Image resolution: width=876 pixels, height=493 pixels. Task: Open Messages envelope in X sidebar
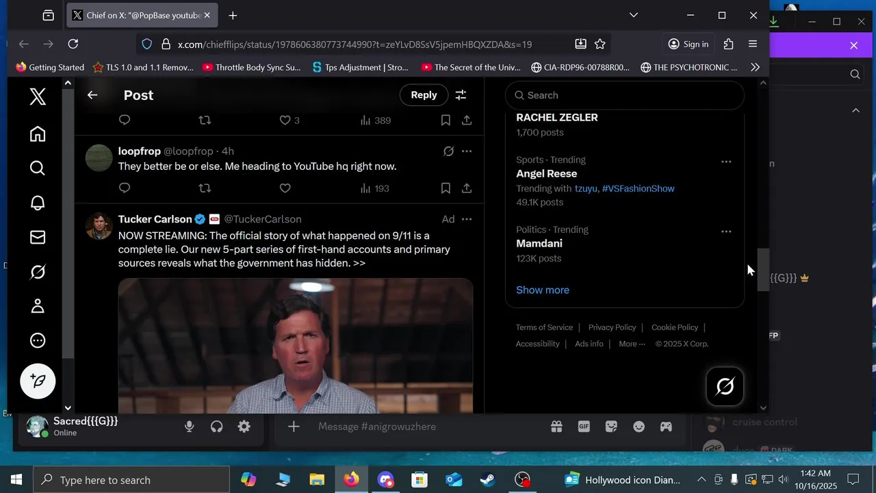coord(38,237)
